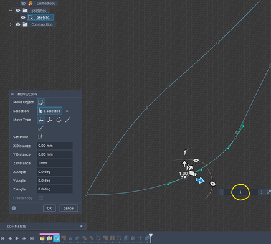The image size is (271, 244).
Task: Open the info icon in Move/Copy dialog
Action: pos(14,208)
